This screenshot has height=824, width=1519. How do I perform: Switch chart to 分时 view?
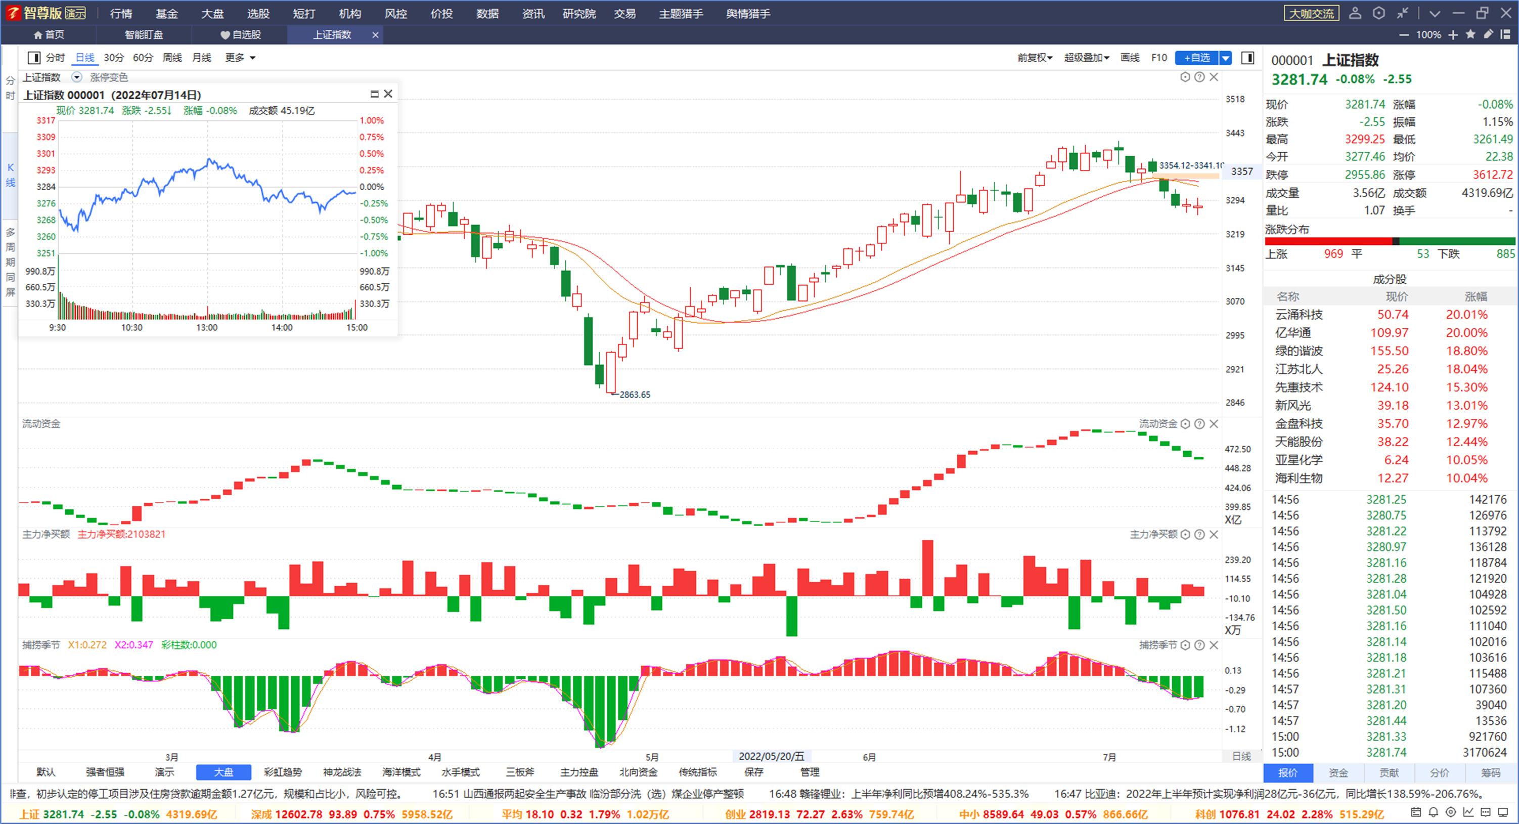pos(56,58)
